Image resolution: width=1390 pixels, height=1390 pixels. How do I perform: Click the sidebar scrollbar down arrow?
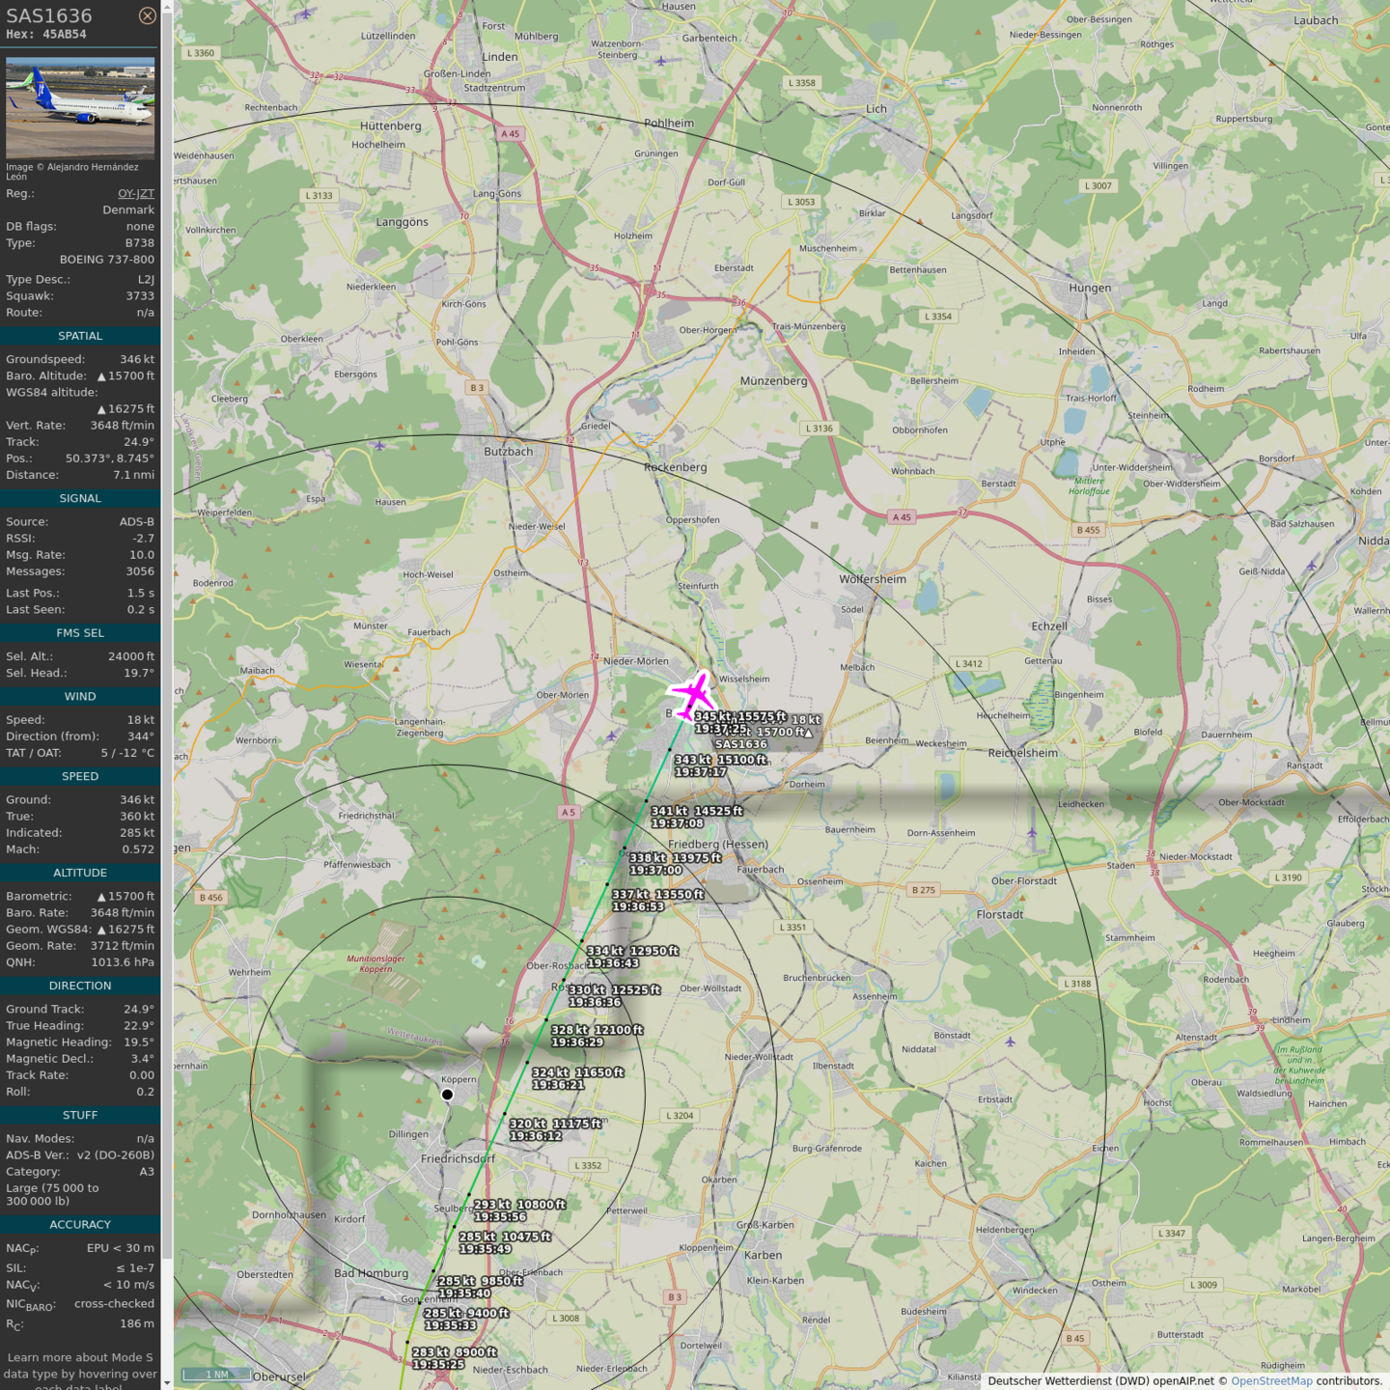167,1382
